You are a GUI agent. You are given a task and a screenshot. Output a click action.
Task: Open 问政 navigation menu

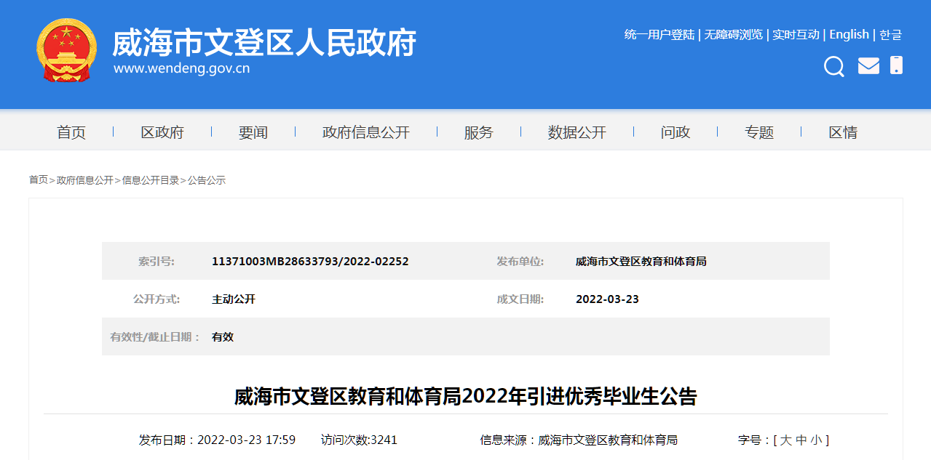(676, 132)
